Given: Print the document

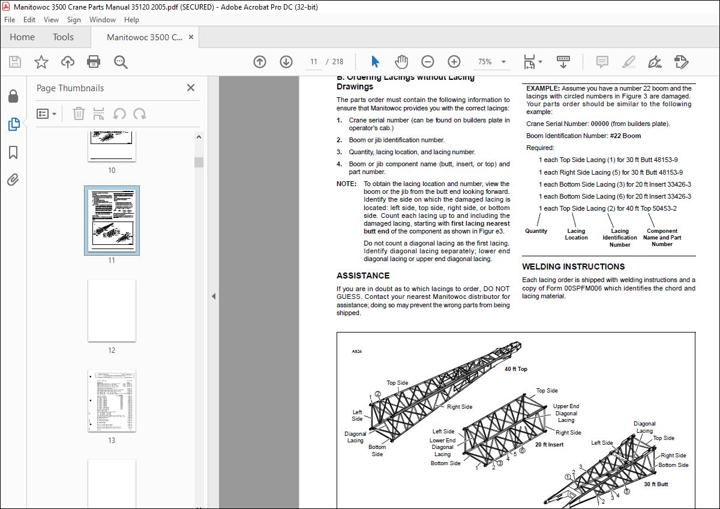Looking at the screenshot, I should click(94, 62).
